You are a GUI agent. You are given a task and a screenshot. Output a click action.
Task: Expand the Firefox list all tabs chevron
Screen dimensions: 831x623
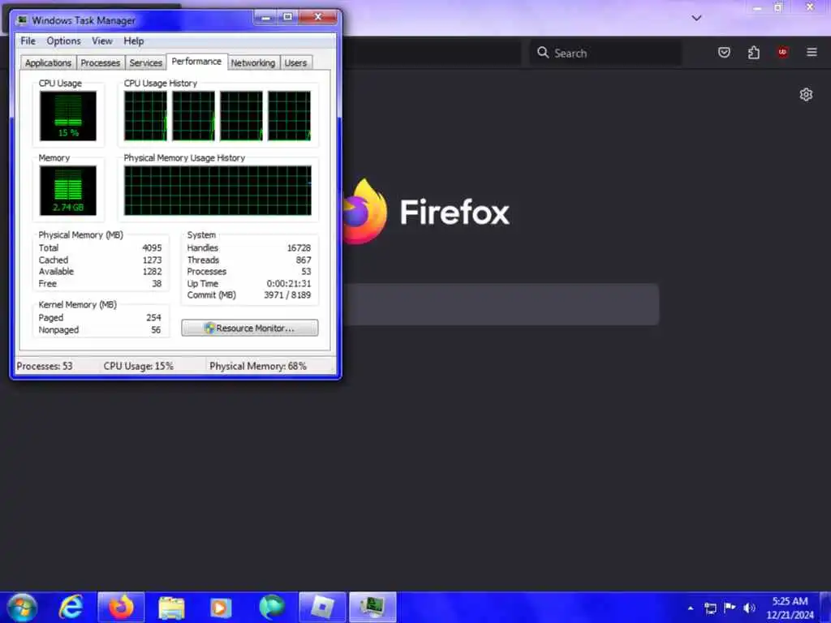click(696, 18)
